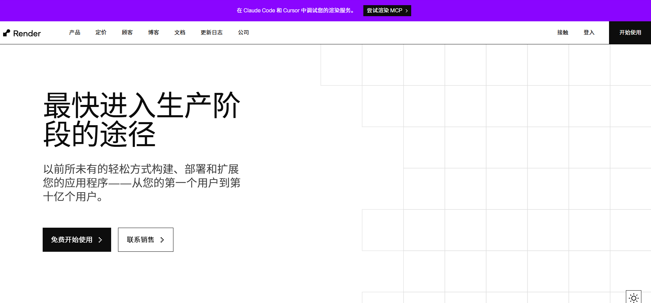Open the 博客 link

153,33
